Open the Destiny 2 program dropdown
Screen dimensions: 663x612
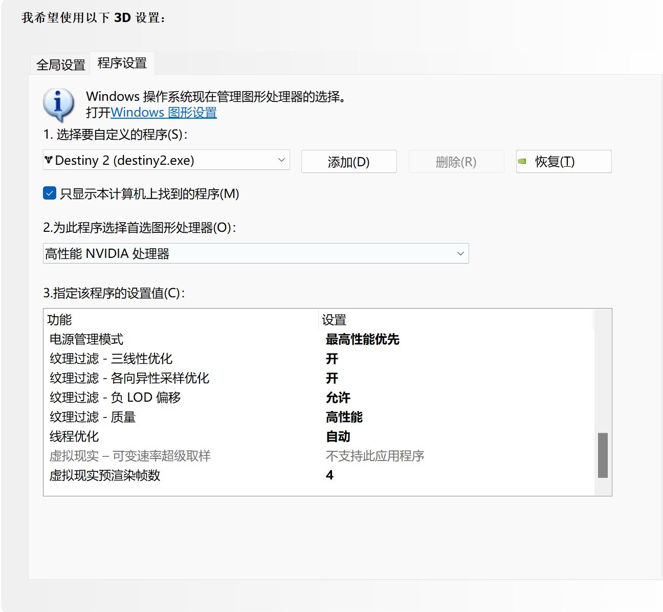pos(166,160)
